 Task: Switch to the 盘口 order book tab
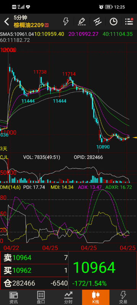point(41,297)
